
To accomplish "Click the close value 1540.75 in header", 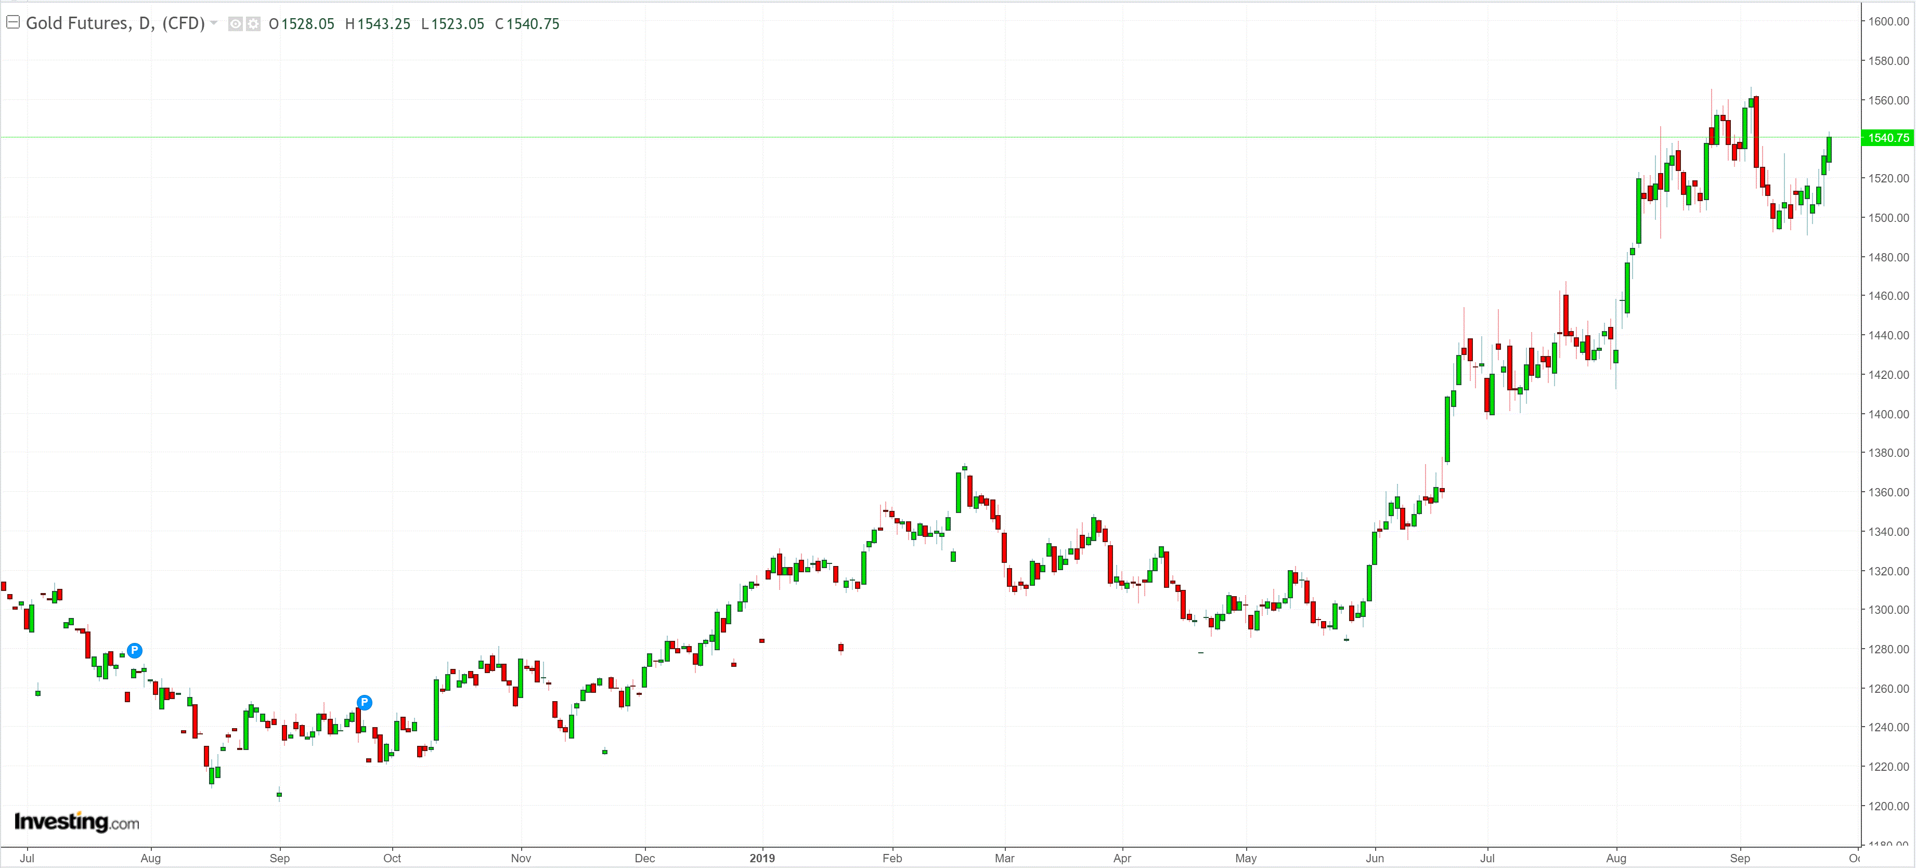I will 533,24.
